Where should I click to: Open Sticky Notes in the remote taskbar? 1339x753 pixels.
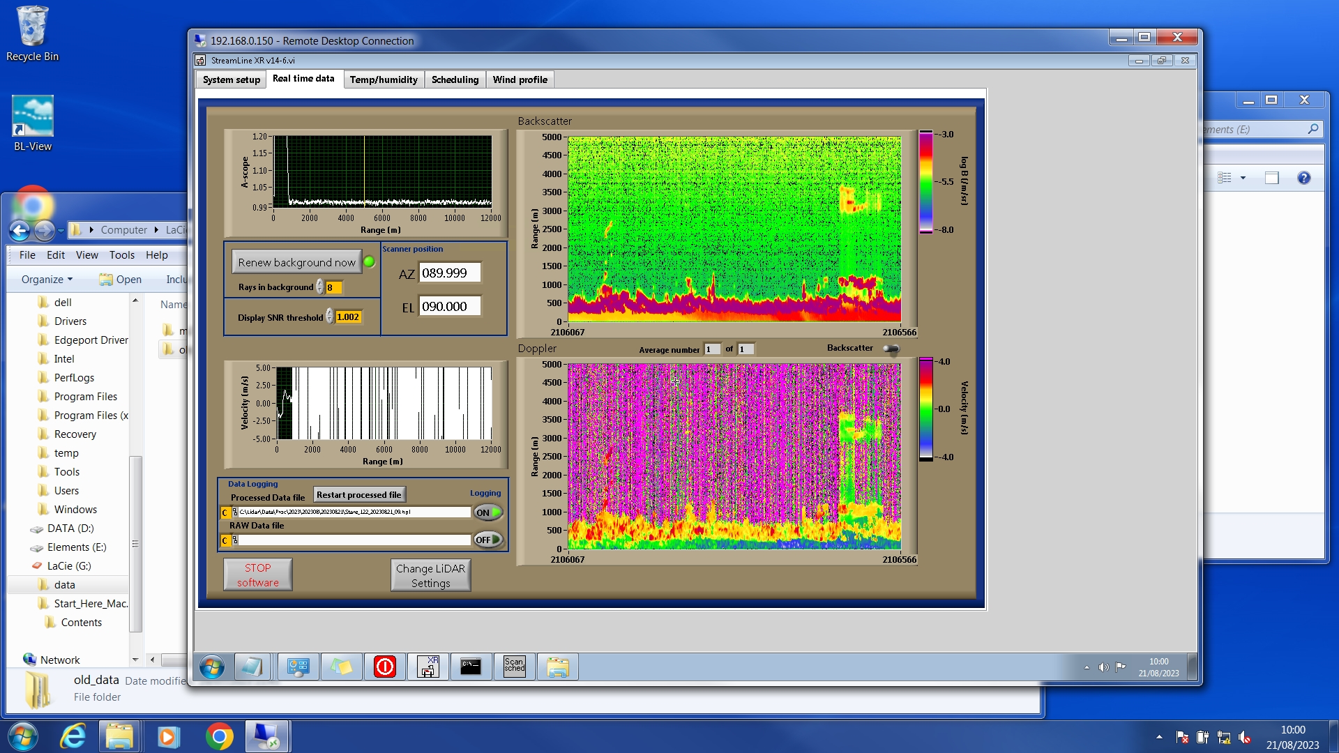pos(341,667)
